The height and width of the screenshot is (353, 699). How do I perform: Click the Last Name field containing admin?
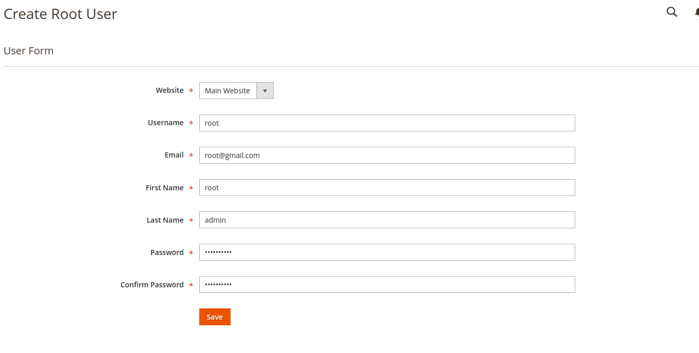[387, 220]
